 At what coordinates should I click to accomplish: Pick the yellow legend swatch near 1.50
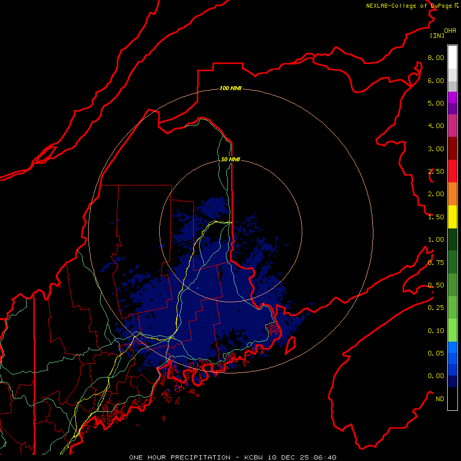pos(452,217)
